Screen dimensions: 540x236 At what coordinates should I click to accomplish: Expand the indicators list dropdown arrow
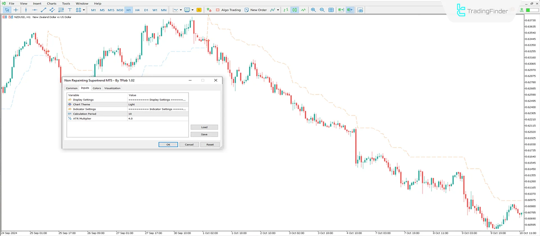coord(278,10)
